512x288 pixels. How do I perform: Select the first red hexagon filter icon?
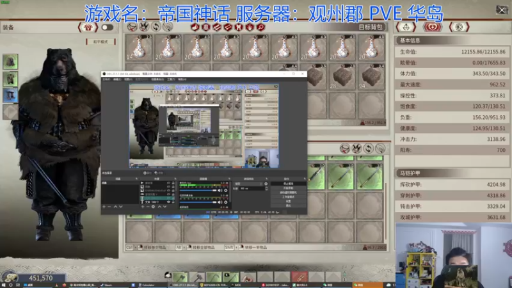point(195,27)
